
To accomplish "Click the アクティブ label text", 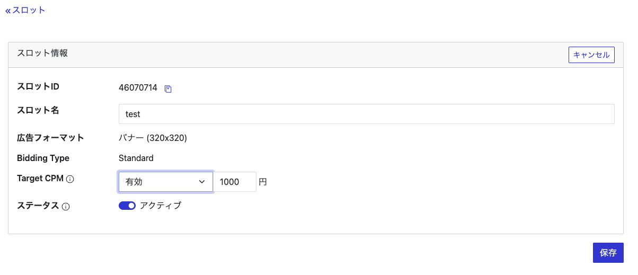I will [x=161, y=206].
